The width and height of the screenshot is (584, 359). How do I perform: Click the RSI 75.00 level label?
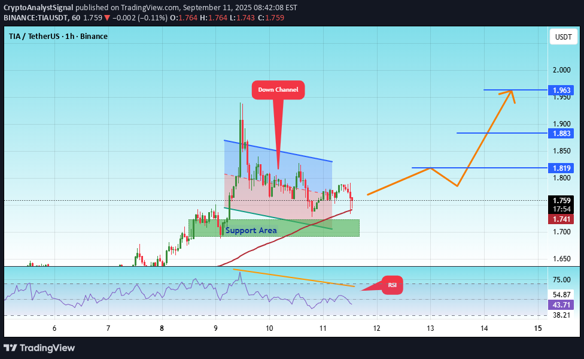562,280
